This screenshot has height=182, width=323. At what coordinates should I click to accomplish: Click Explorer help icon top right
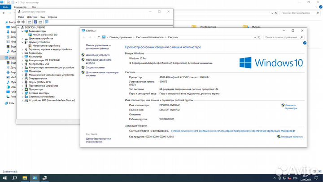click(x=320, y=7)
